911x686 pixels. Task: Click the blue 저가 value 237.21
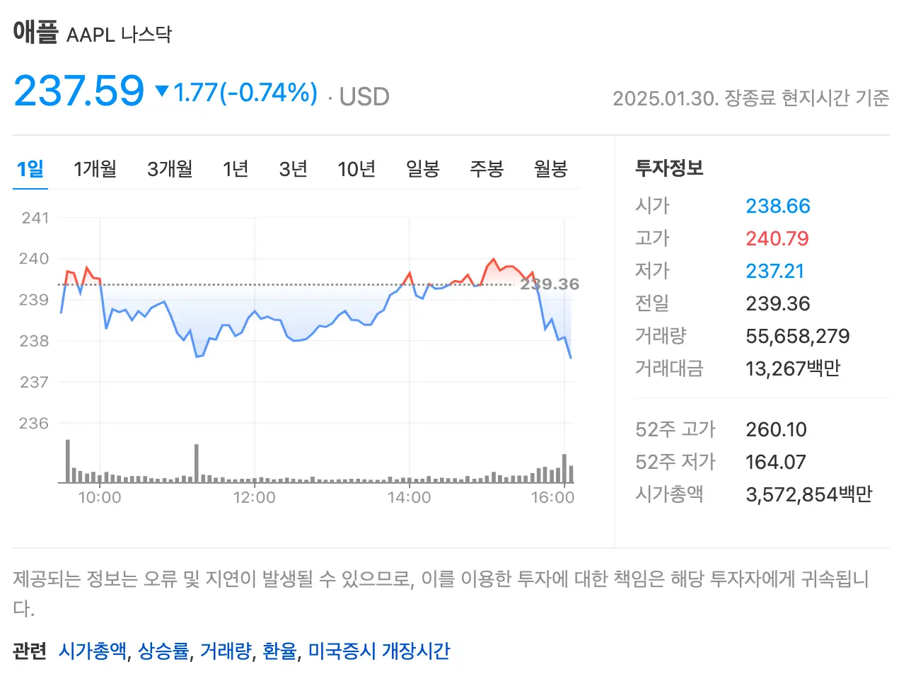tap(775, 271)
